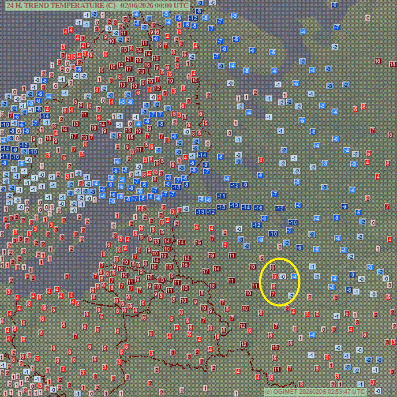Click the "18" marker at the map's right edge
This screenshot has height=397, width=397.
393,64
